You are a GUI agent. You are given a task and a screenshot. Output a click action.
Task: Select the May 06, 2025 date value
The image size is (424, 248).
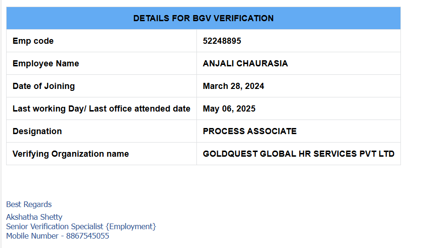tap(229, 109)
